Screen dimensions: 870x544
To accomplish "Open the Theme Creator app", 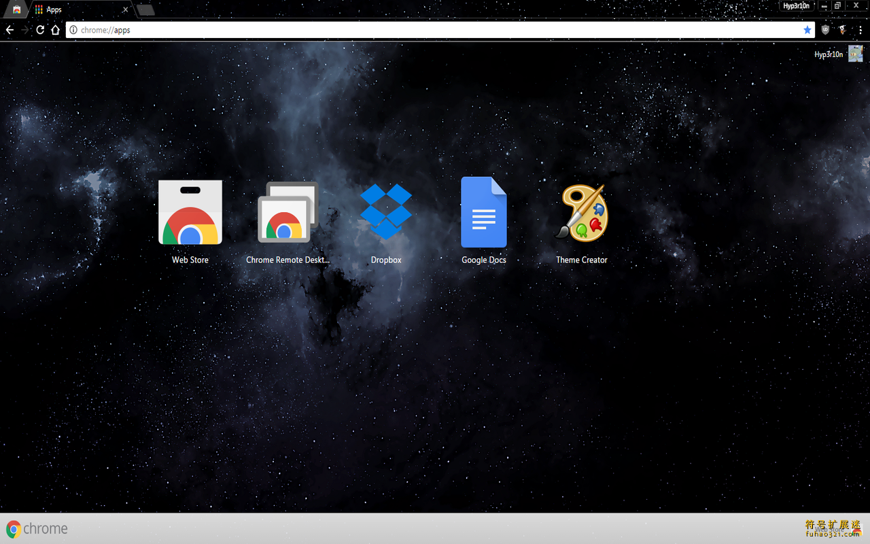I will click(x=581, y=213).
